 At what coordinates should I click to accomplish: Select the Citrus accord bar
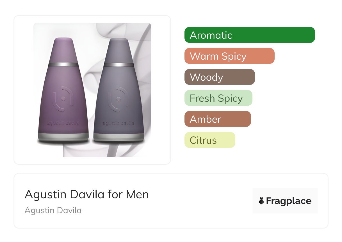pos(210,140)
